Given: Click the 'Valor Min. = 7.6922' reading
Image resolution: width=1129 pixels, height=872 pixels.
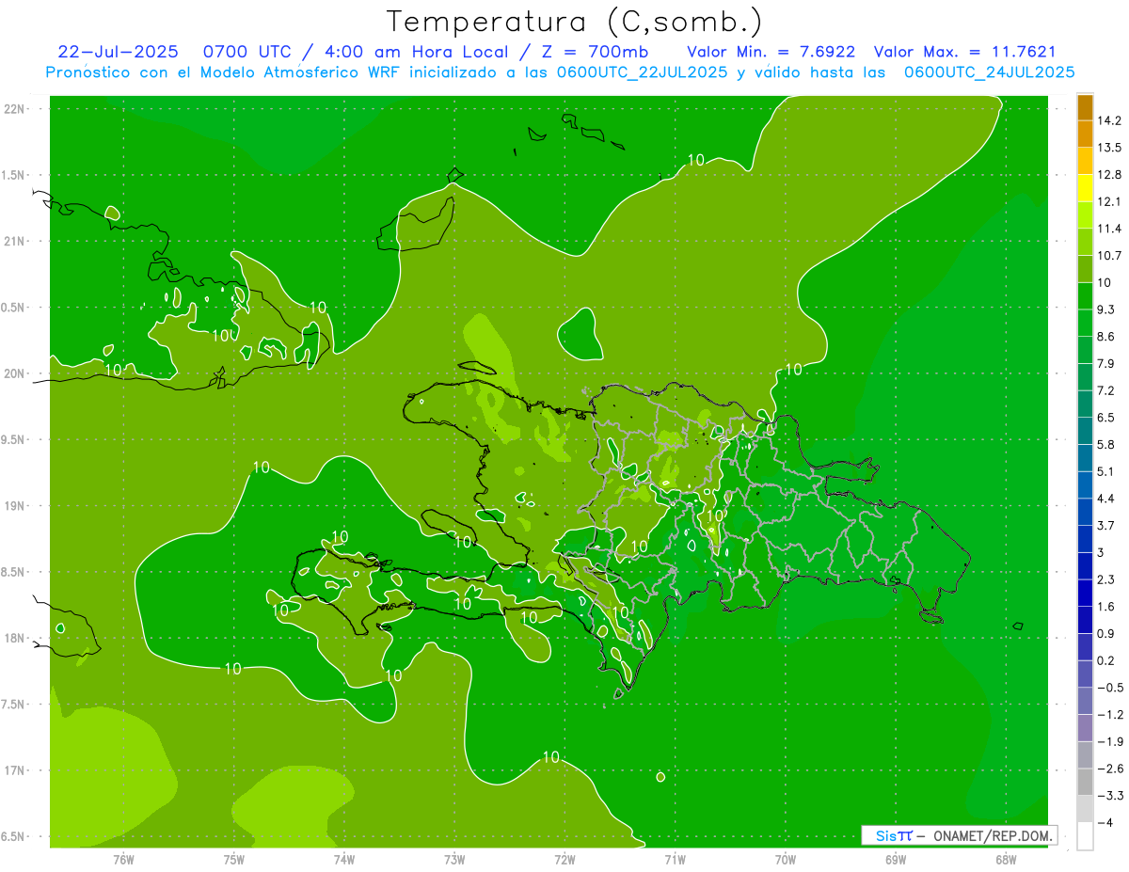Looking at the screenshot, I should coord(771,52).
